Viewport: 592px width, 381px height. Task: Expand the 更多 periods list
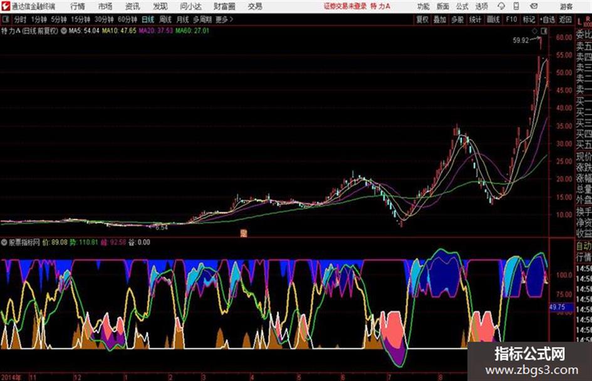pyautogui.click(x=224, y=19)
